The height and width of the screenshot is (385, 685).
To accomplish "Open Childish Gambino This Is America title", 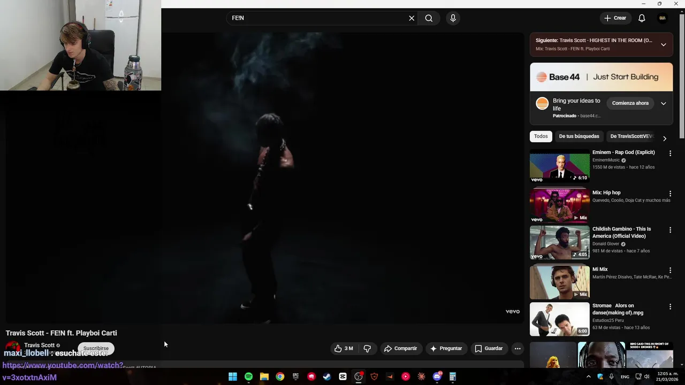I will [x=621, y=233].
